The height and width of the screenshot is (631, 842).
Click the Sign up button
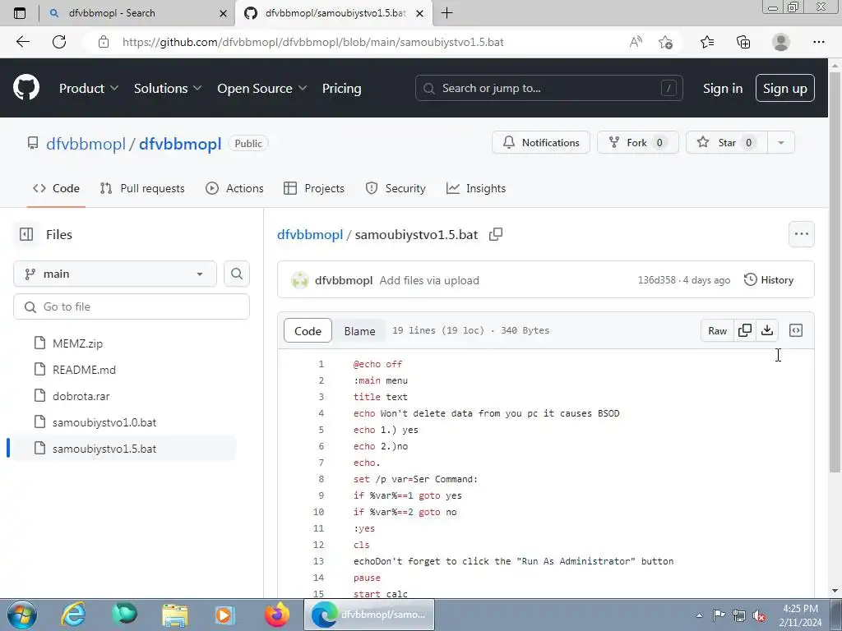click(785, 89)
